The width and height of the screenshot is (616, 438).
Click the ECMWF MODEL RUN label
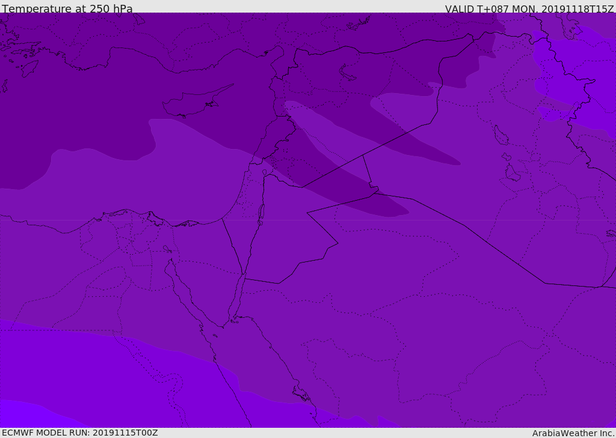(79, 433)
